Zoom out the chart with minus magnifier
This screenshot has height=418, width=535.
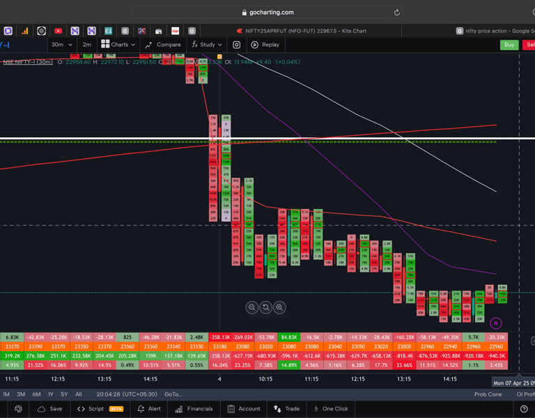click(251, 307)
